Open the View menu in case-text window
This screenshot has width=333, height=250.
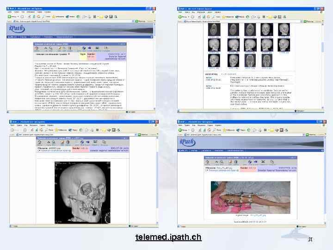(x=23, y=12)
